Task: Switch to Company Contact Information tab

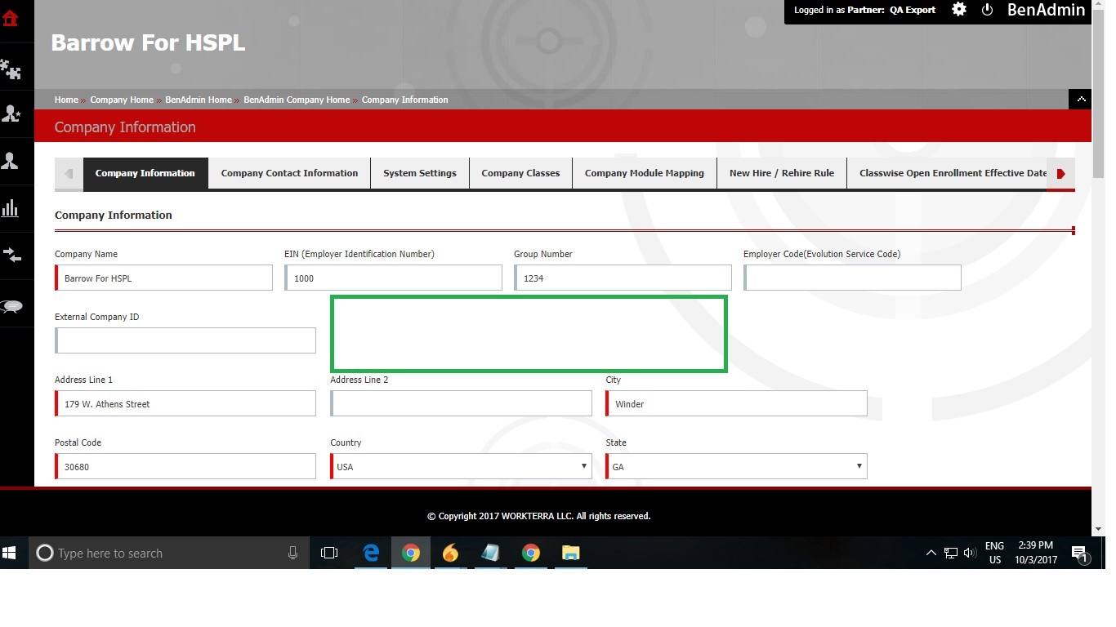Action: [289, 173]
